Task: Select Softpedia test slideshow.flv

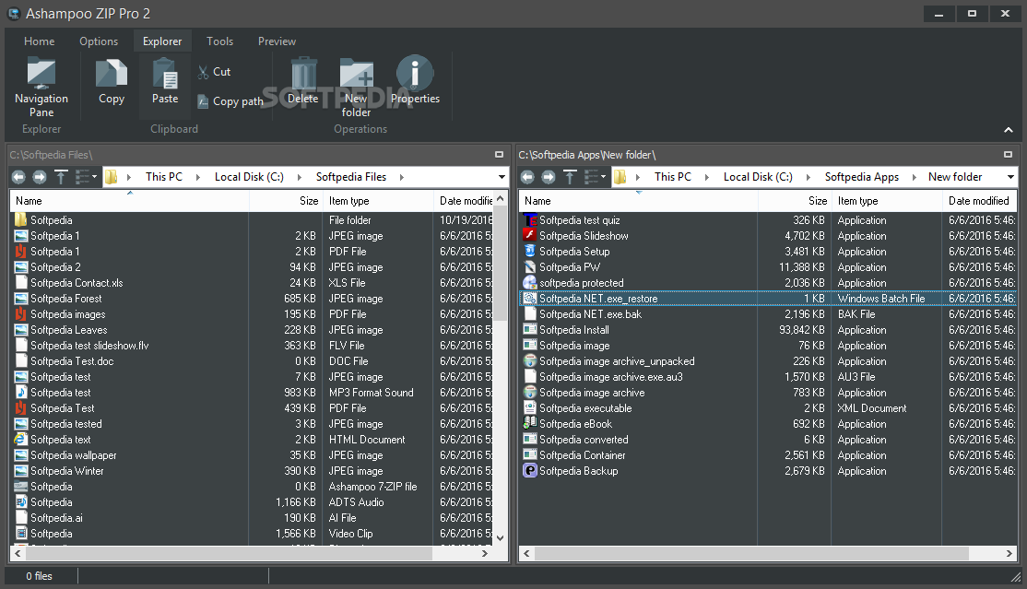Action: point(253,346)
